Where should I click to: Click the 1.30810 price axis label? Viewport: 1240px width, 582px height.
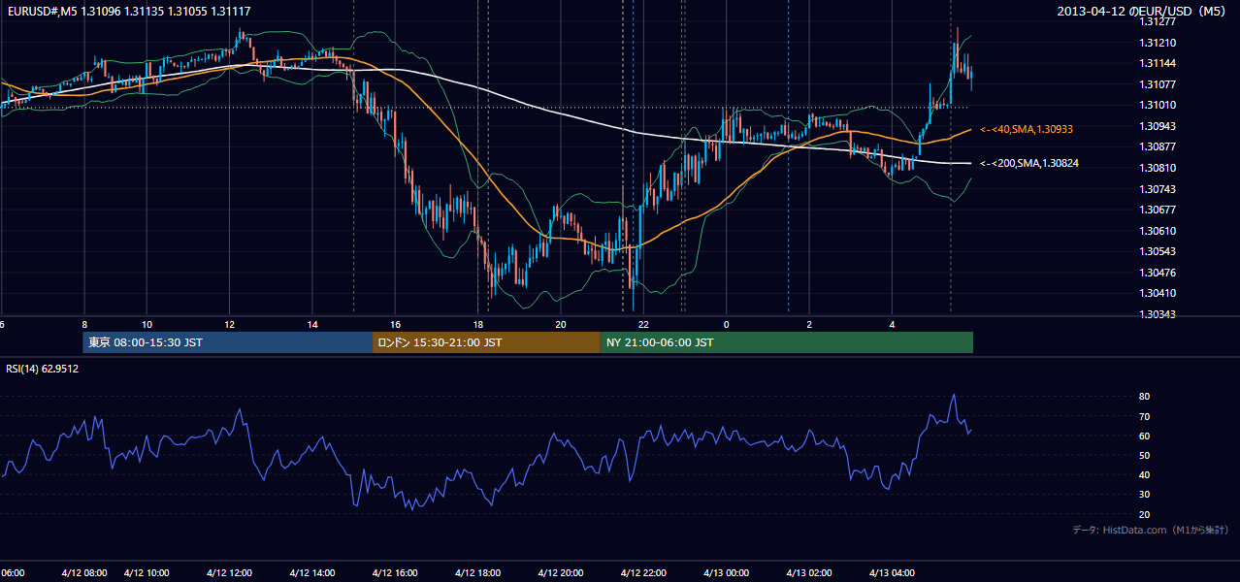(x=1158, y=168)
